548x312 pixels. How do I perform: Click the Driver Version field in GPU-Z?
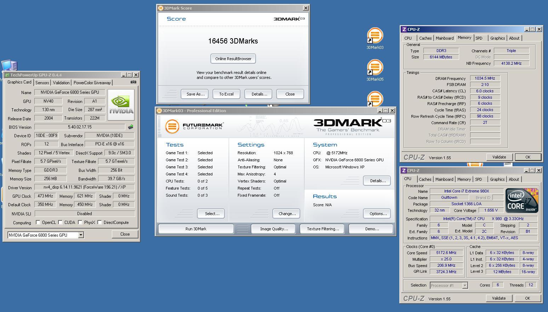(85, 187)
